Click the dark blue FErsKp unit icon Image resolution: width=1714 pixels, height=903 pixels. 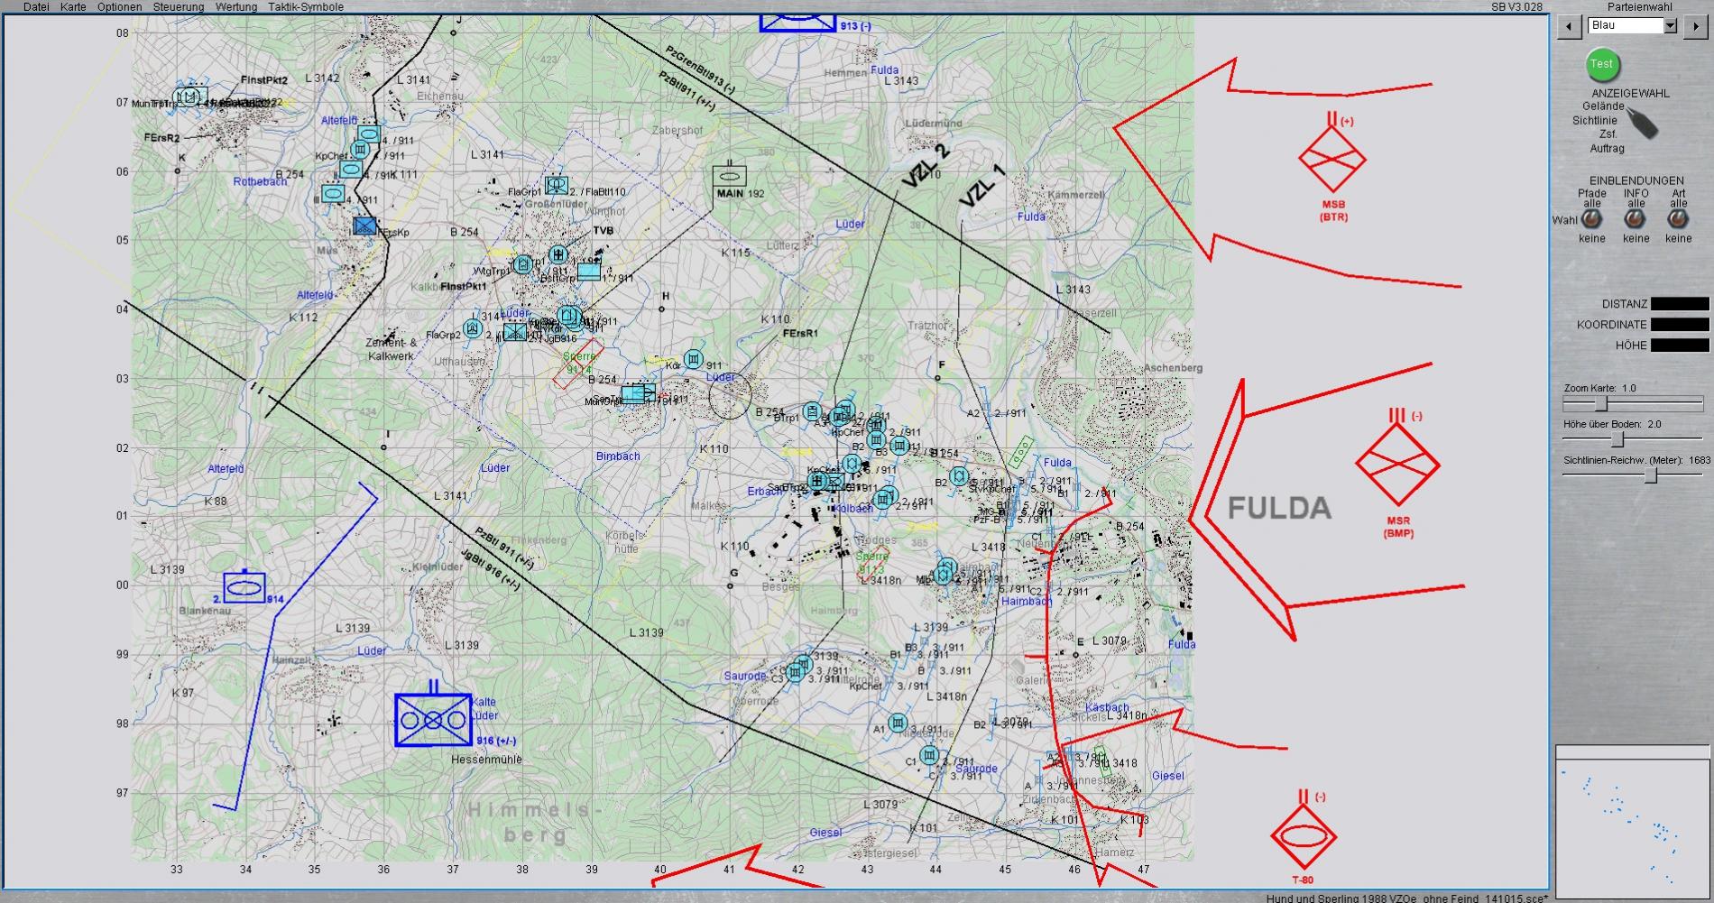coord(364,226)
